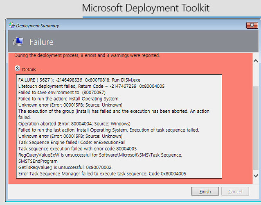The image size is (261, 205).
Task: Click the greyed-out Cancel button
Action: tap(235, 191)
